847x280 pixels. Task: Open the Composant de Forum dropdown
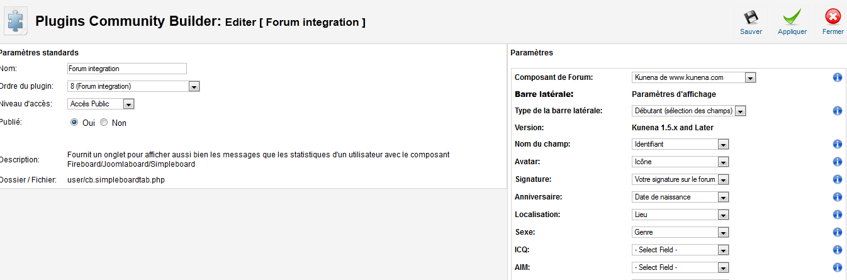tap(693, 77)
